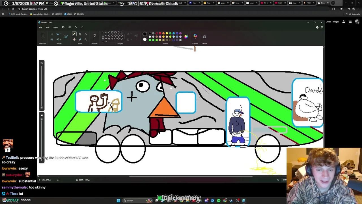Open the NETGEAR bookmark
362x204 pixels.
click(x=57, y=14)
